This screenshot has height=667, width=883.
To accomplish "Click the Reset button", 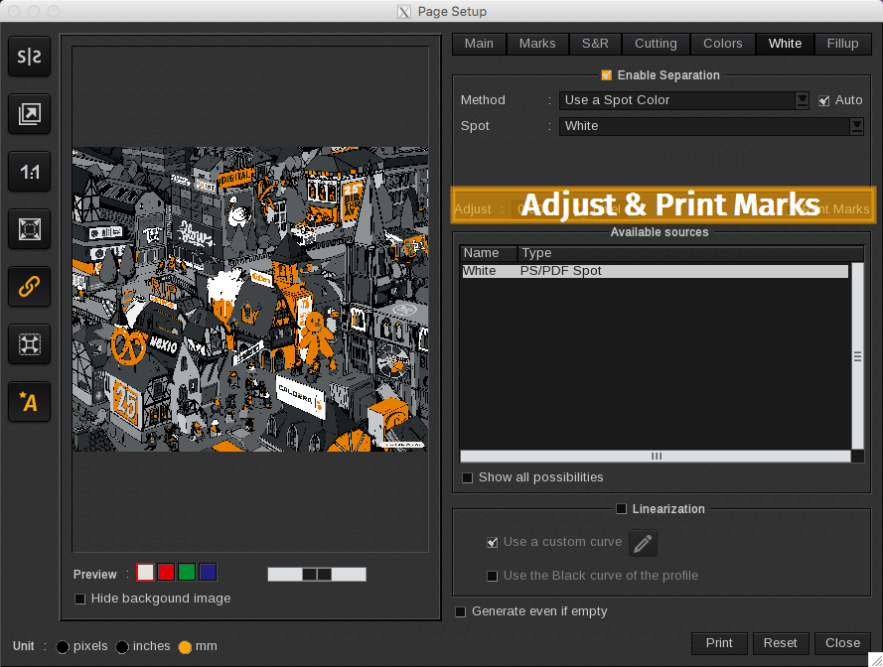I will coord(780,643).
